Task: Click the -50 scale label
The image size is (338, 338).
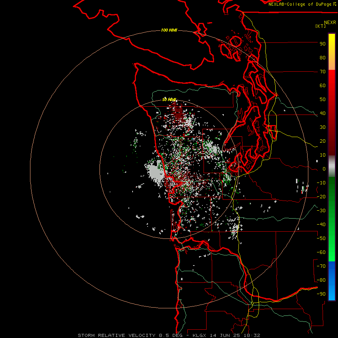Action: click(321, 238)
